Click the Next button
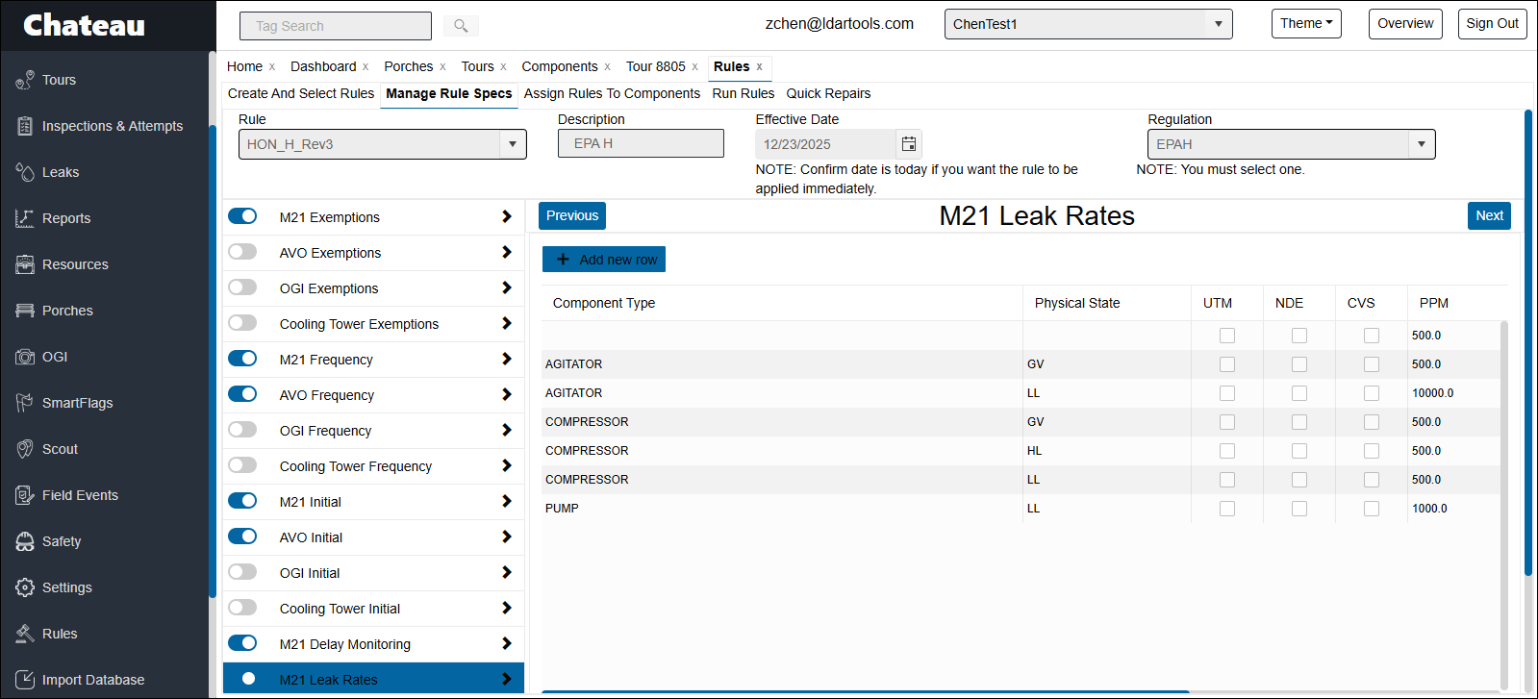The image size is (1538, 699). coord(1488,215)
